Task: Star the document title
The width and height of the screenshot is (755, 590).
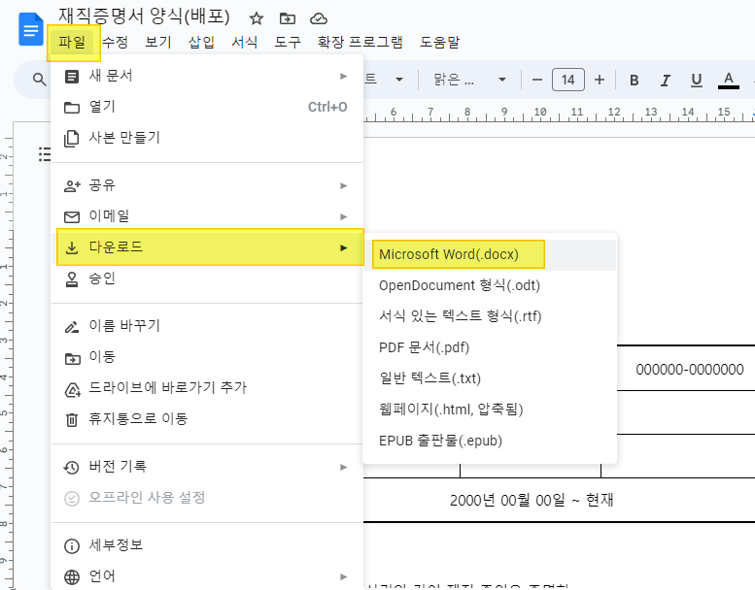Action: pyautogui.click(x=257, y=18)
